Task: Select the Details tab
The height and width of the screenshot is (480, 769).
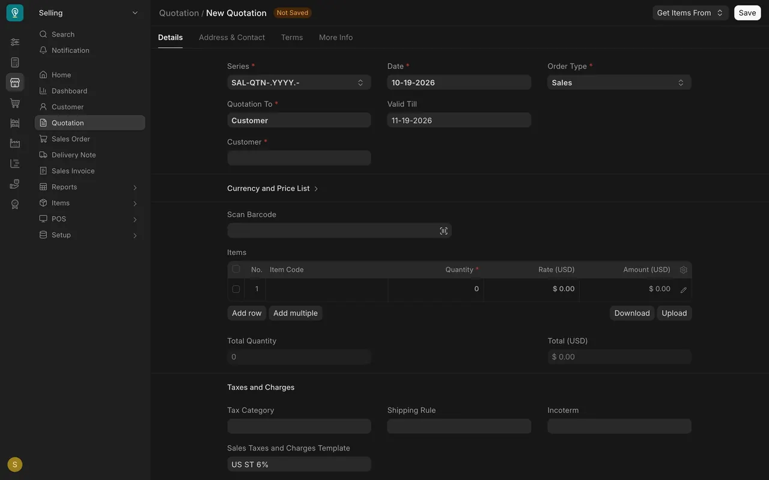Action: pos(171,37)
